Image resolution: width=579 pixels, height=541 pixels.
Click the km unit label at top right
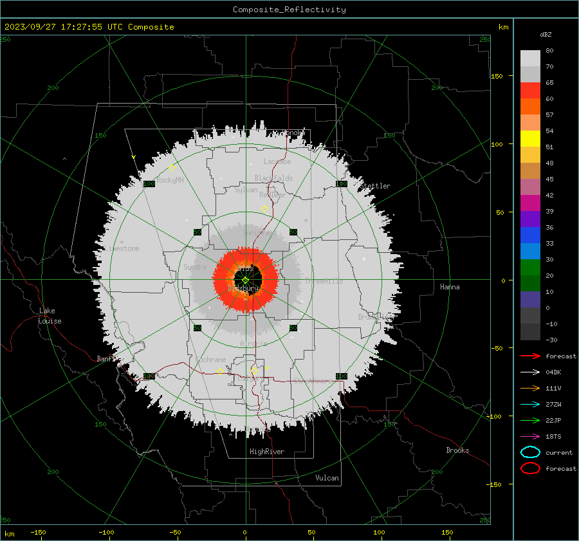[x=503, y=27]
